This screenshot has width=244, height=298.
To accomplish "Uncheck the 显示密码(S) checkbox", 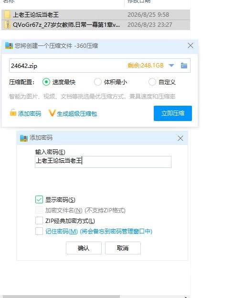I will click(39, 199).
